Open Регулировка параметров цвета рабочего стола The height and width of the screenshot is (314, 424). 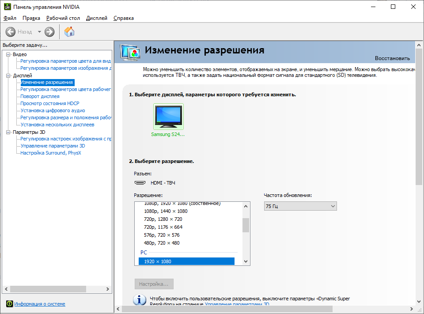65,89
